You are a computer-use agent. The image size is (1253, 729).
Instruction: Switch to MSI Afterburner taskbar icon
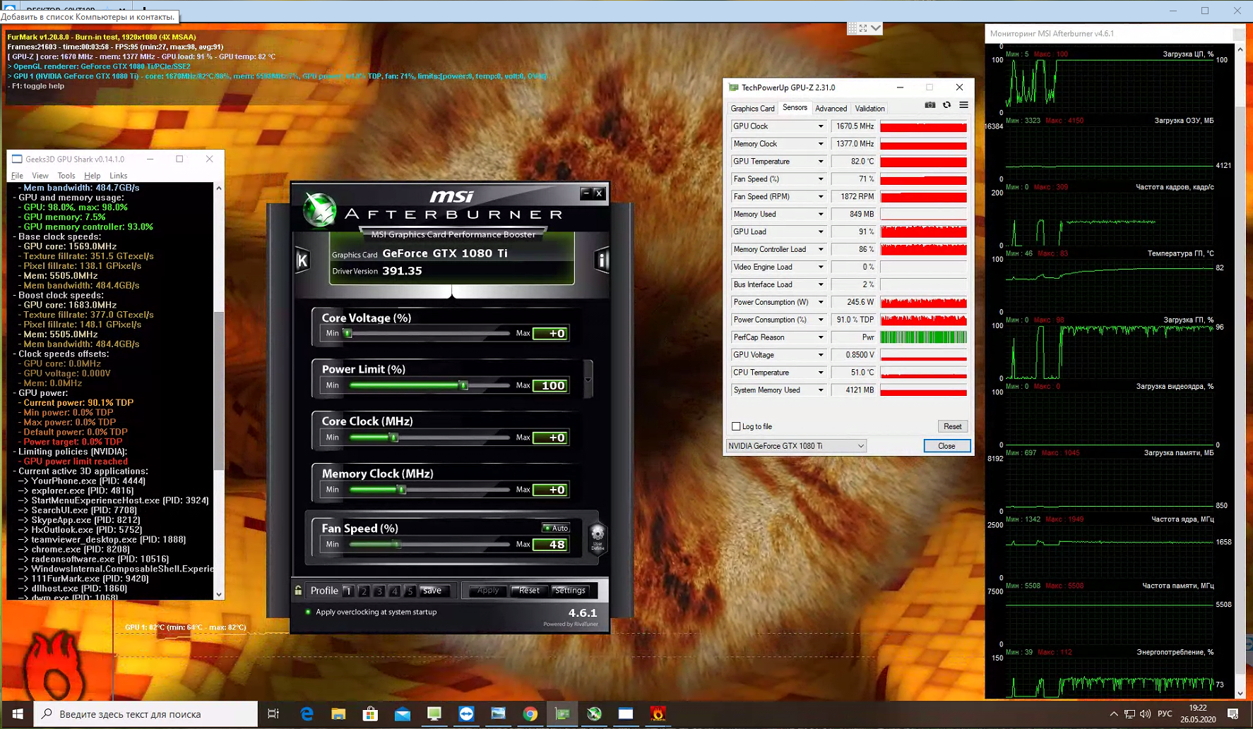pos(594,714)
